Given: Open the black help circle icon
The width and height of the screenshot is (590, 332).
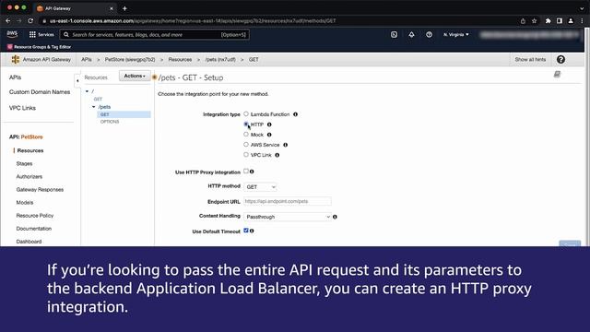Looking at the screenshot, I should 560,59.
